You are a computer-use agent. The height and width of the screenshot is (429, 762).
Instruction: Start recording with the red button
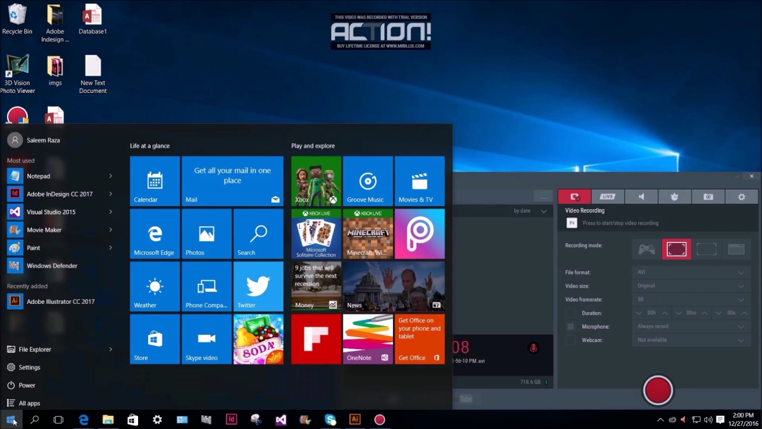[658, 391]
